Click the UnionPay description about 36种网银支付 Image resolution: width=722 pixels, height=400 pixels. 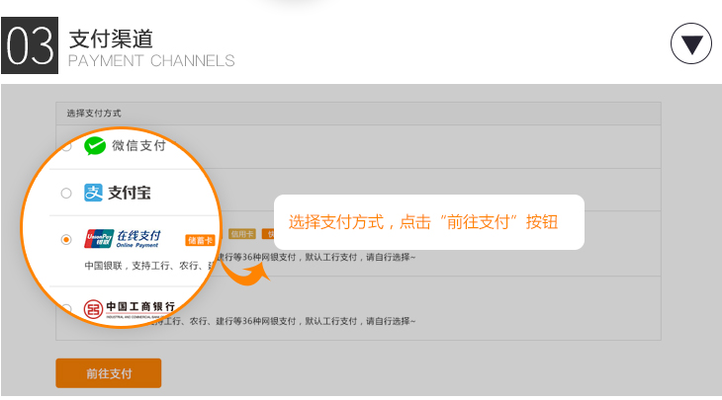coord(250,261)
